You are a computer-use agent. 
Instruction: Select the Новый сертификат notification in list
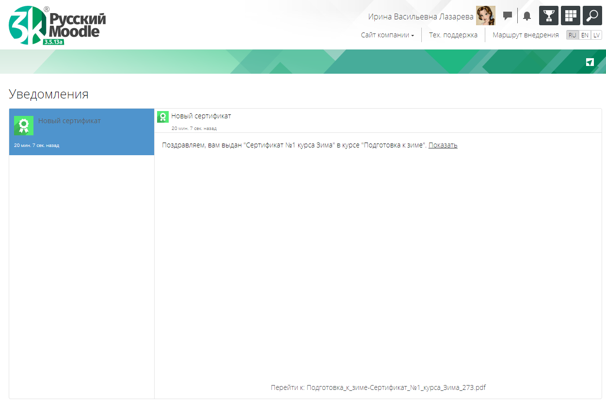[81, 132]
